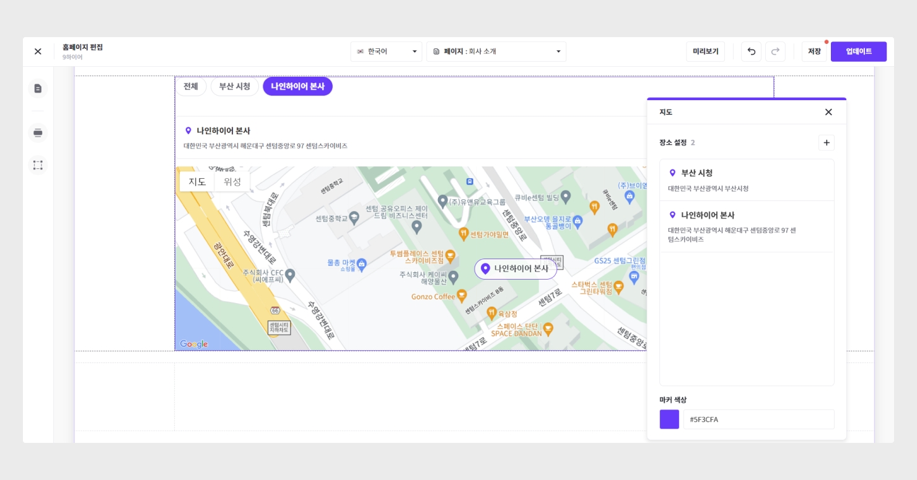The width and height of the screenshot is (917, 480).
Task: Select the 부산 시청 location tab
Action: (234, 87)
